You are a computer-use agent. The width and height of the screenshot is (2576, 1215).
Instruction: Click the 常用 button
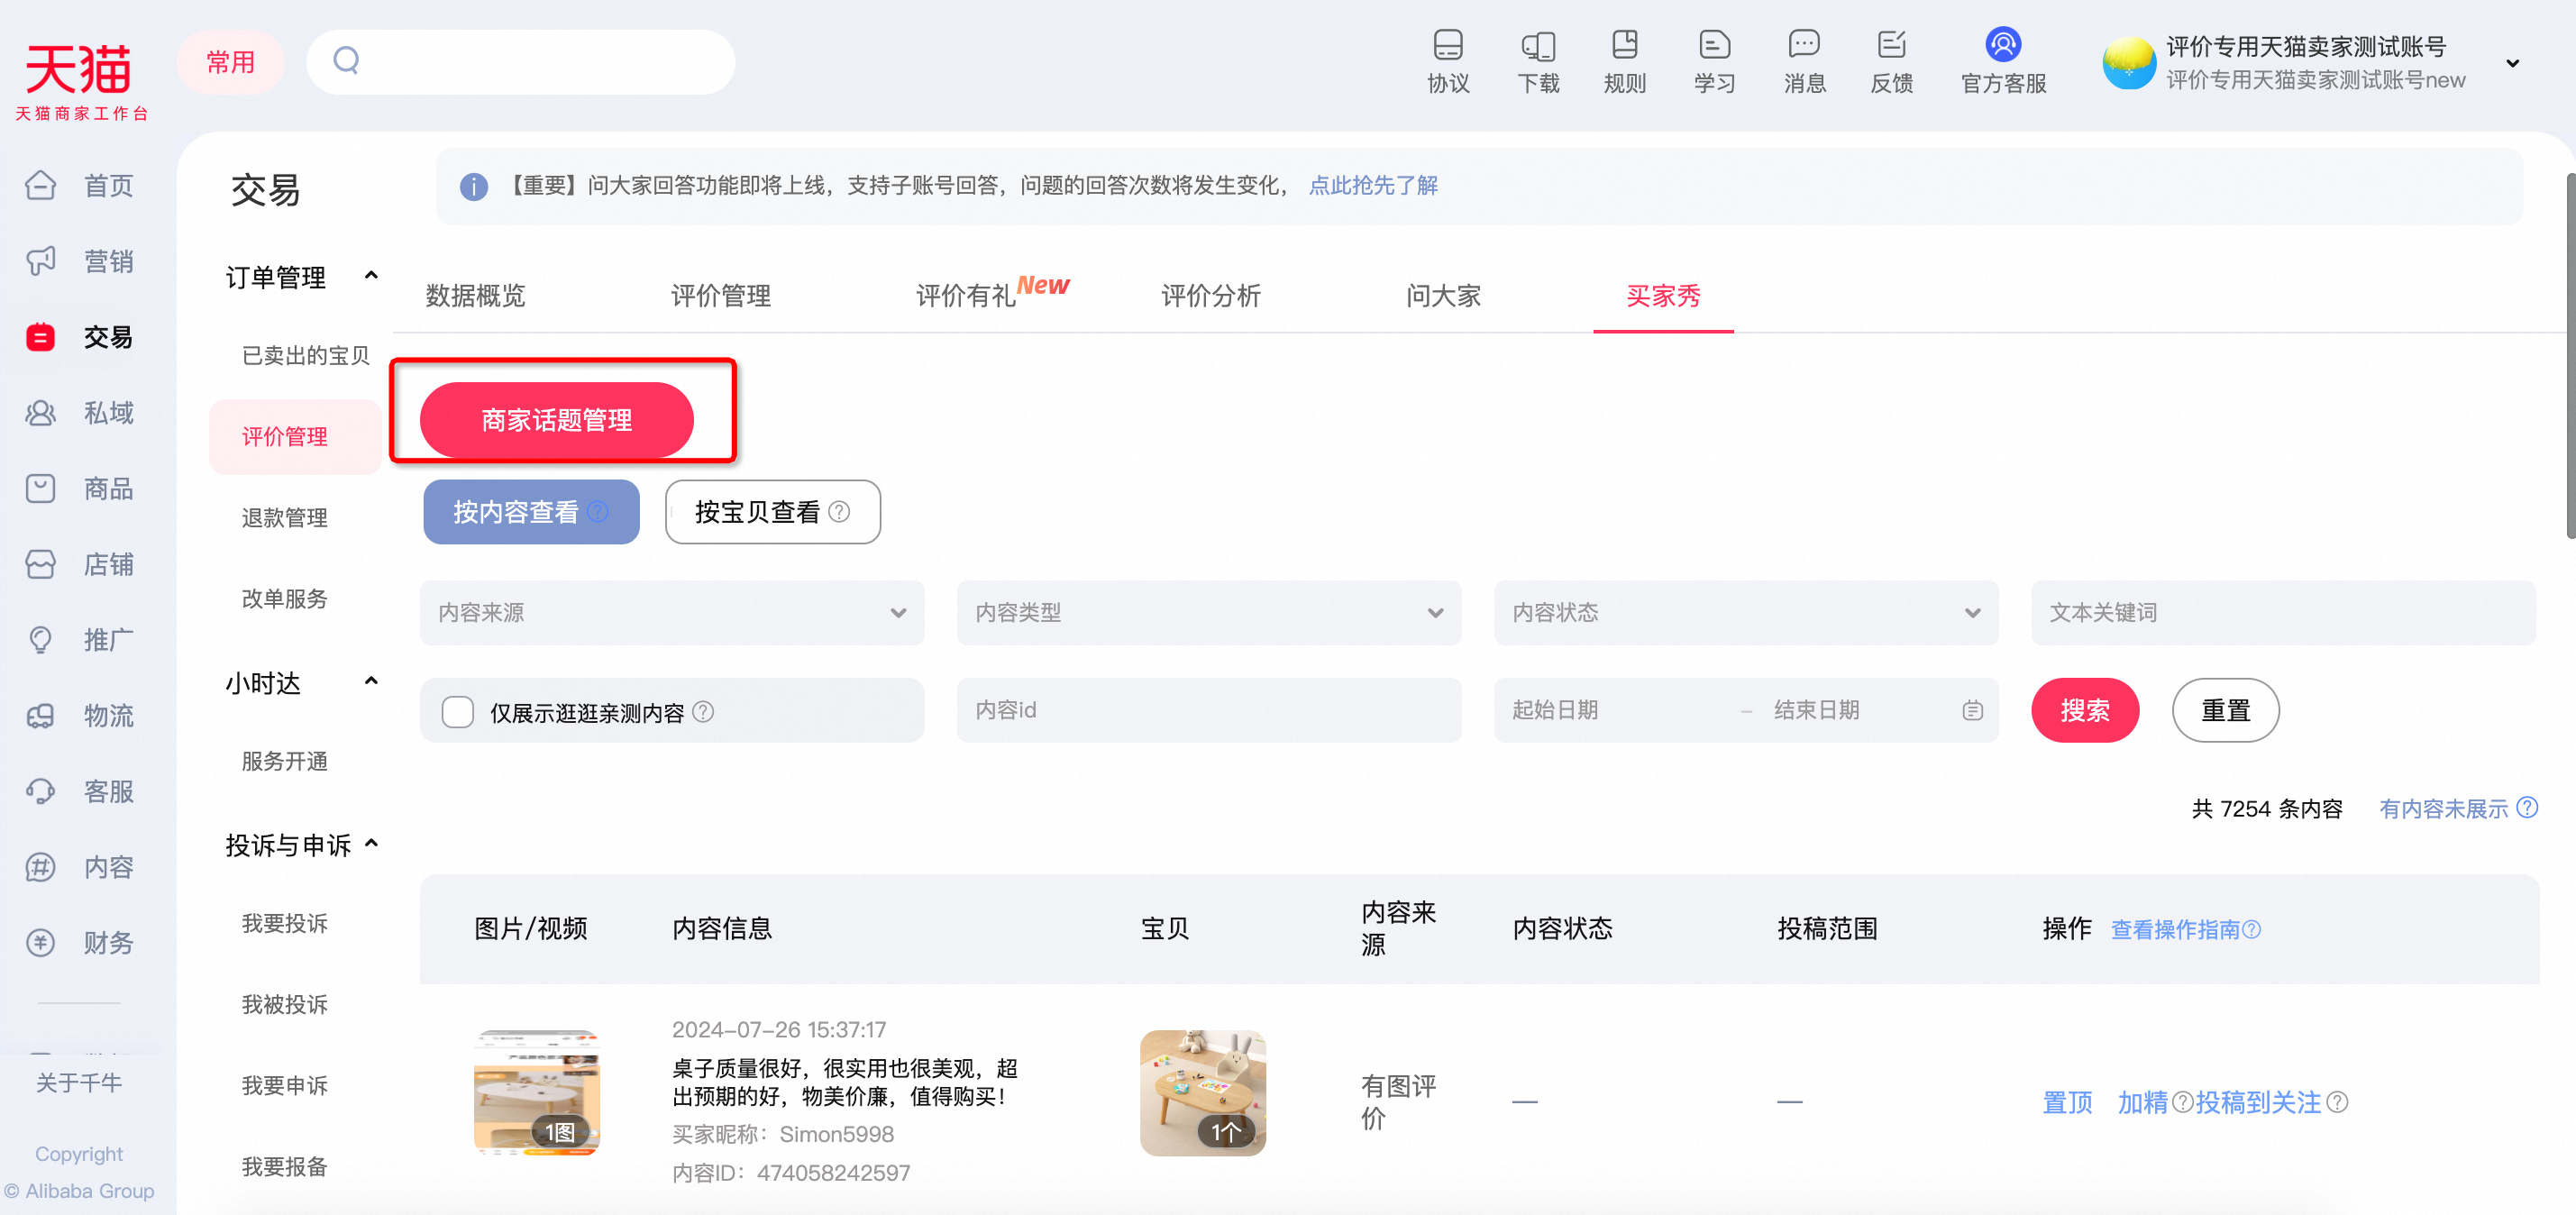(x=231, y=62)
